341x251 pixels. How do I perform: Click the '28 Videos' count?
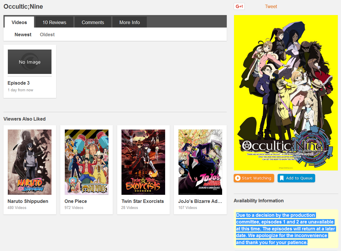click(x=130, y=208)
